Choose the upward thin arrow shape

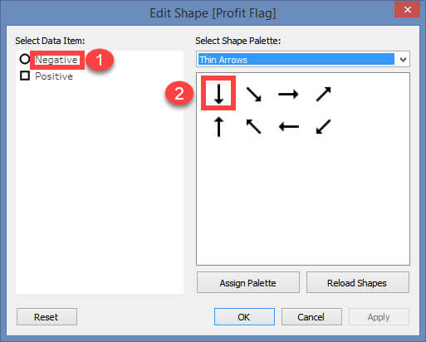tap(218, 127)
